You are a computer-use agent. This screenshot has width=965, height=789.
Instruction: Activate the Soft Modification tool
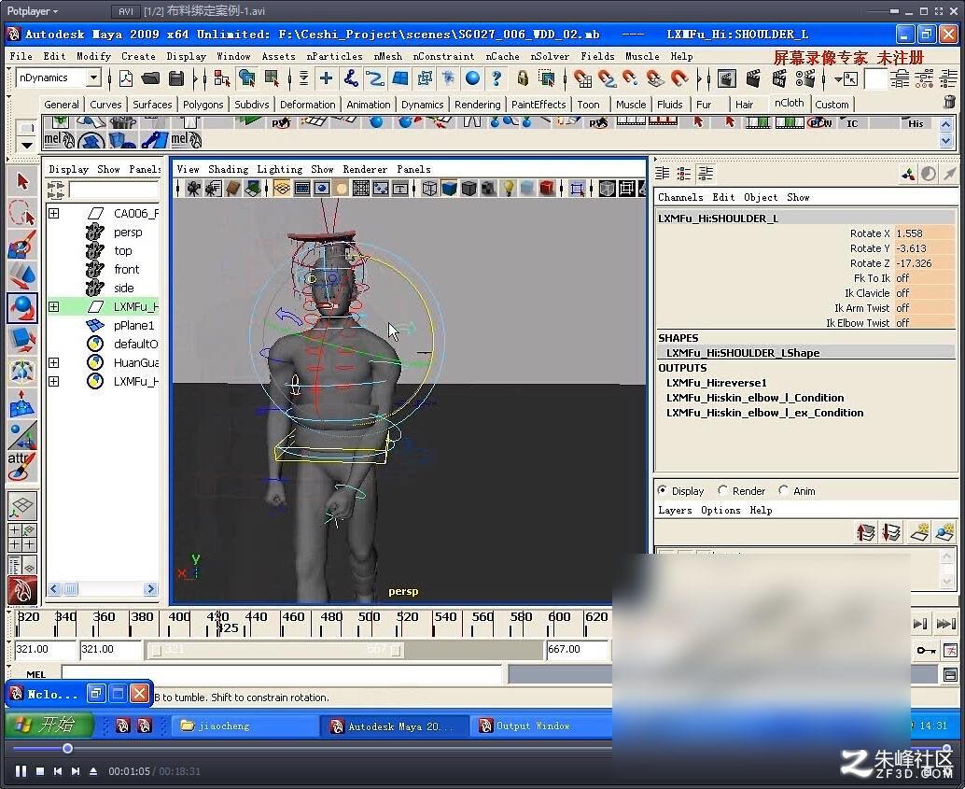click(x=22, y=403)
